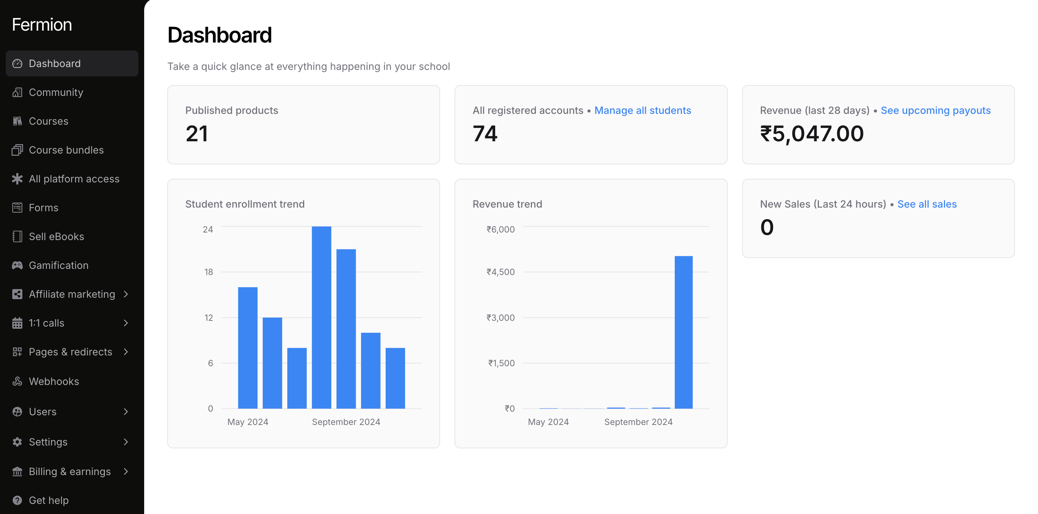Click the Get help question mark icon
The width and height of the screenshot is (1038, 514).
coord(17,500)
